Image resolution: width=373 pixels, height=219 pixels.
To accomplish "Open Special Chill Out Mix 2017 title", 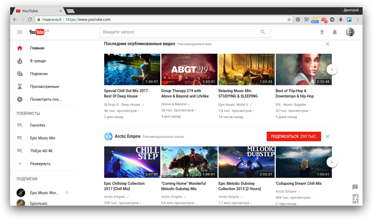I will tap(127, 93).
